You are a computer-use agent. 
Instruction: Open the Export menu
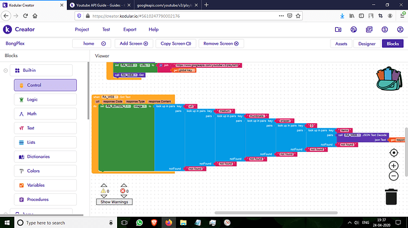(x=129, y=29)
